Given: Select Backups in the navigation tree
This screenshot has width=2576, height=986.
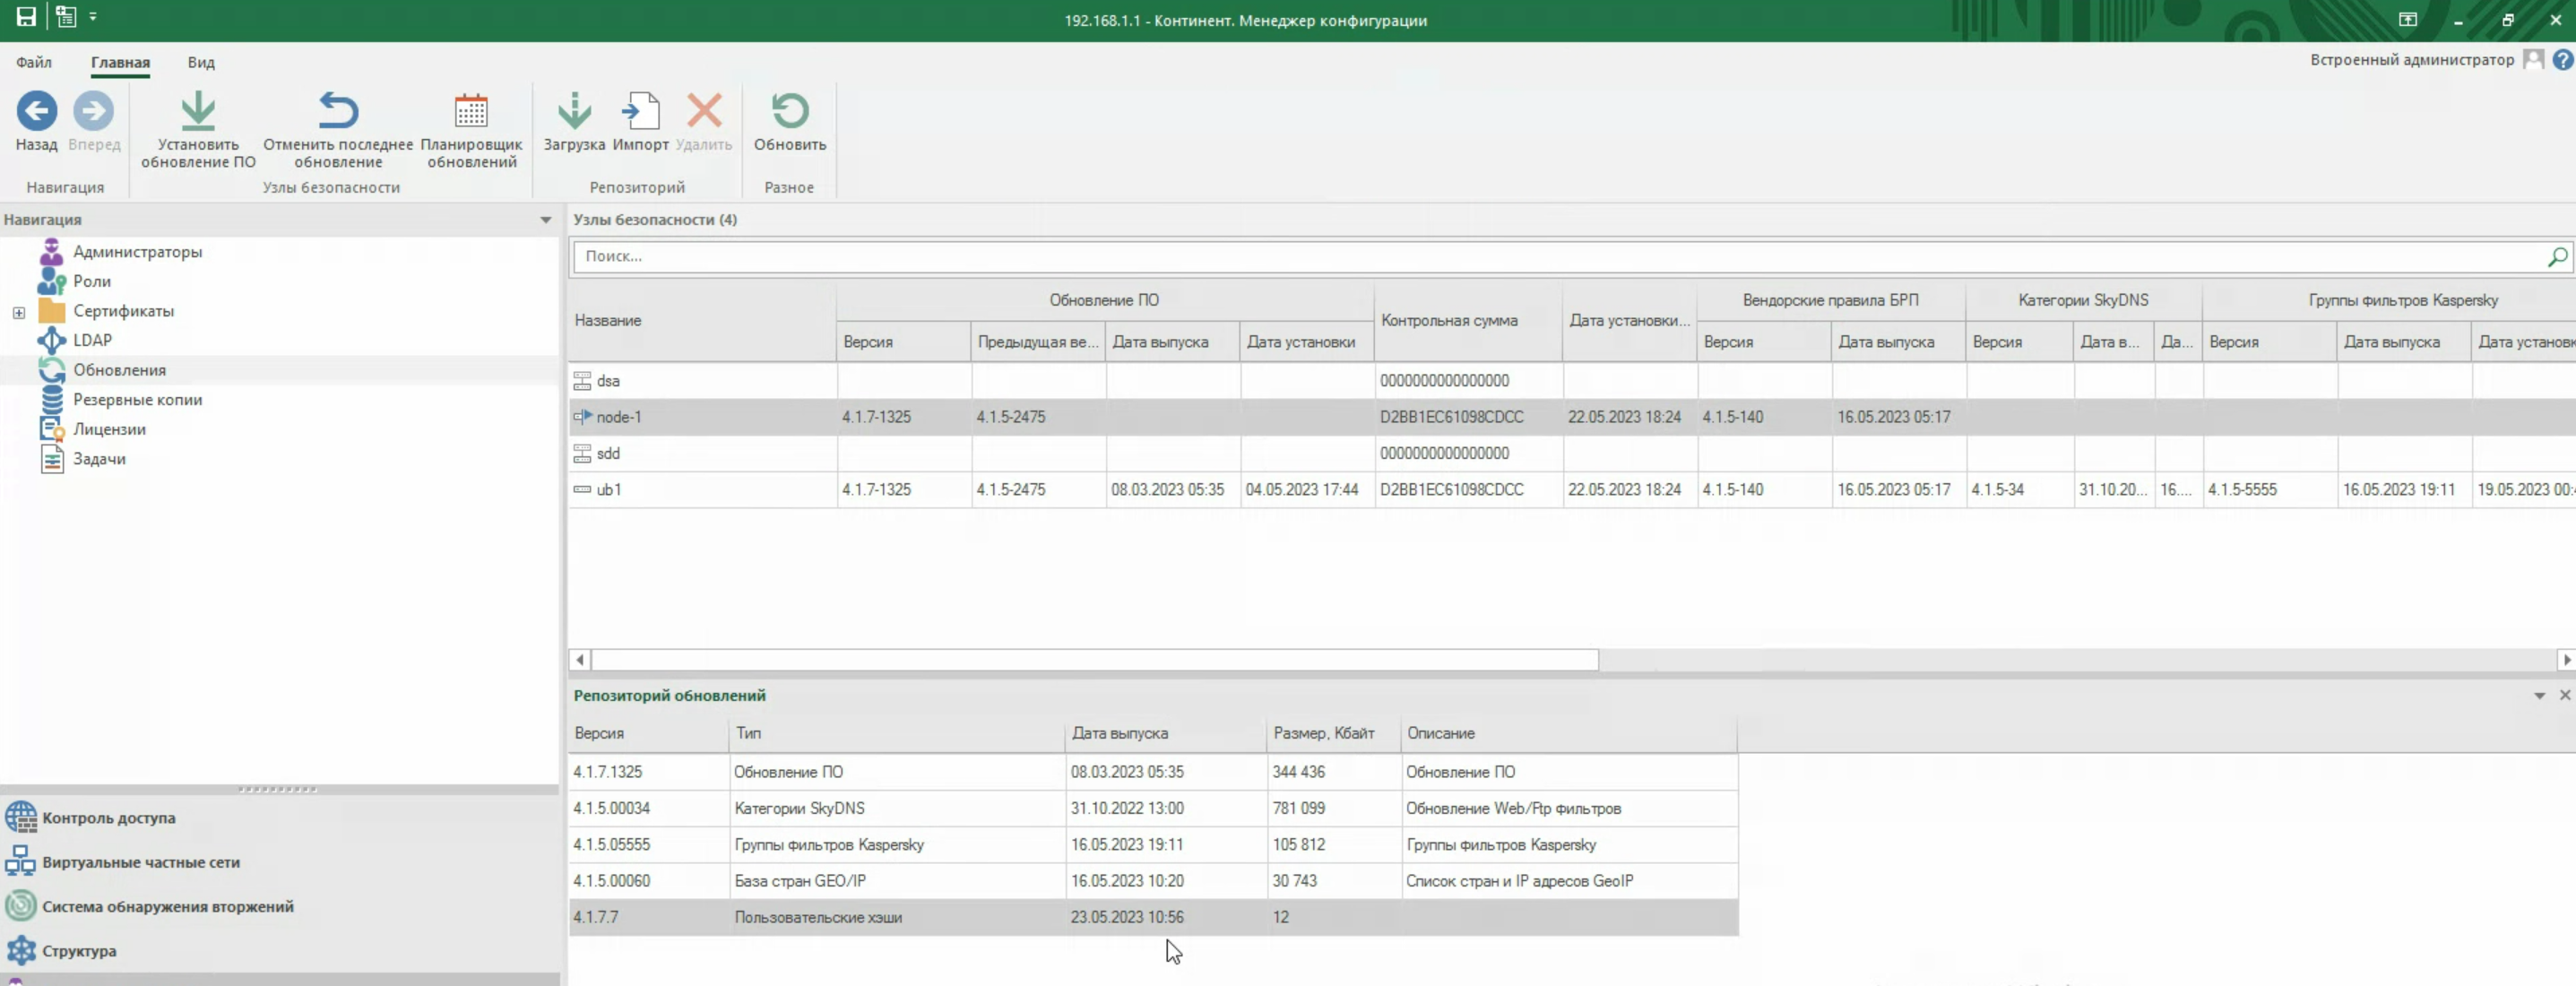Looking at the screenshot, I should click(x=137, y=400).
